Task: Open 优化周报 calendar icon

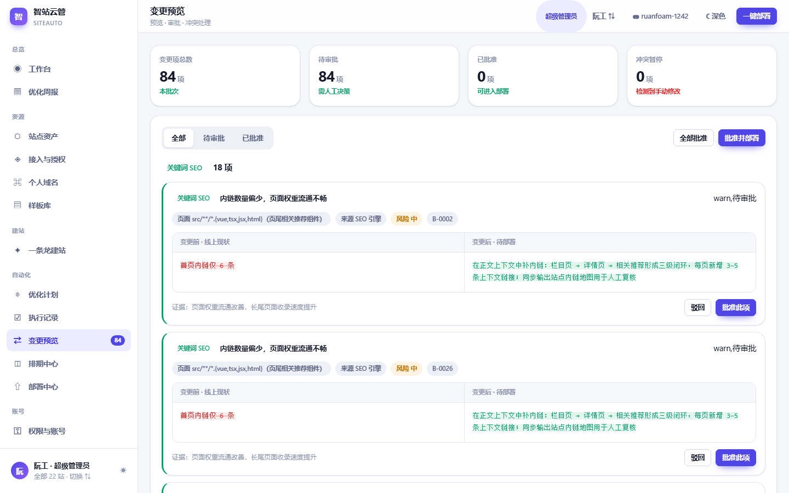Action: 18,92
